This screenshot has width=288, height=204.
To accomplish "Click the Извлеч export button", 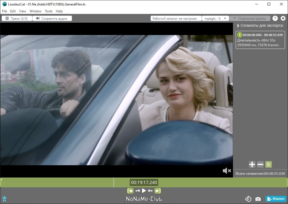I will [x=276, y=199].
